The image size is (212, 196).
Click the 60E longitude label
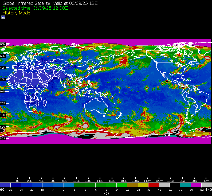pyautogui.click(x=53, y=181)
